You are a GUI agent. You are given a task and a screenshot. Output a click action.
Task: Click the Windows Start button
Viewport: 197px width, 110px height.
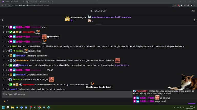(3, 108)
